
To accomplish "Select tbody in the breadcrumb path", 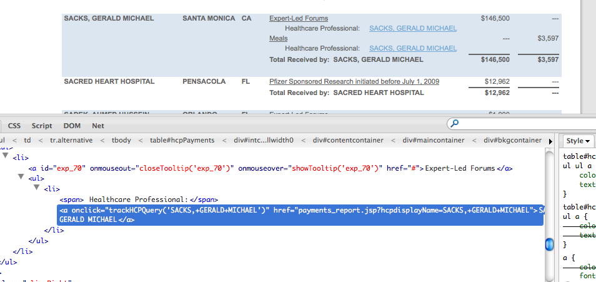I will click(121, 140).
